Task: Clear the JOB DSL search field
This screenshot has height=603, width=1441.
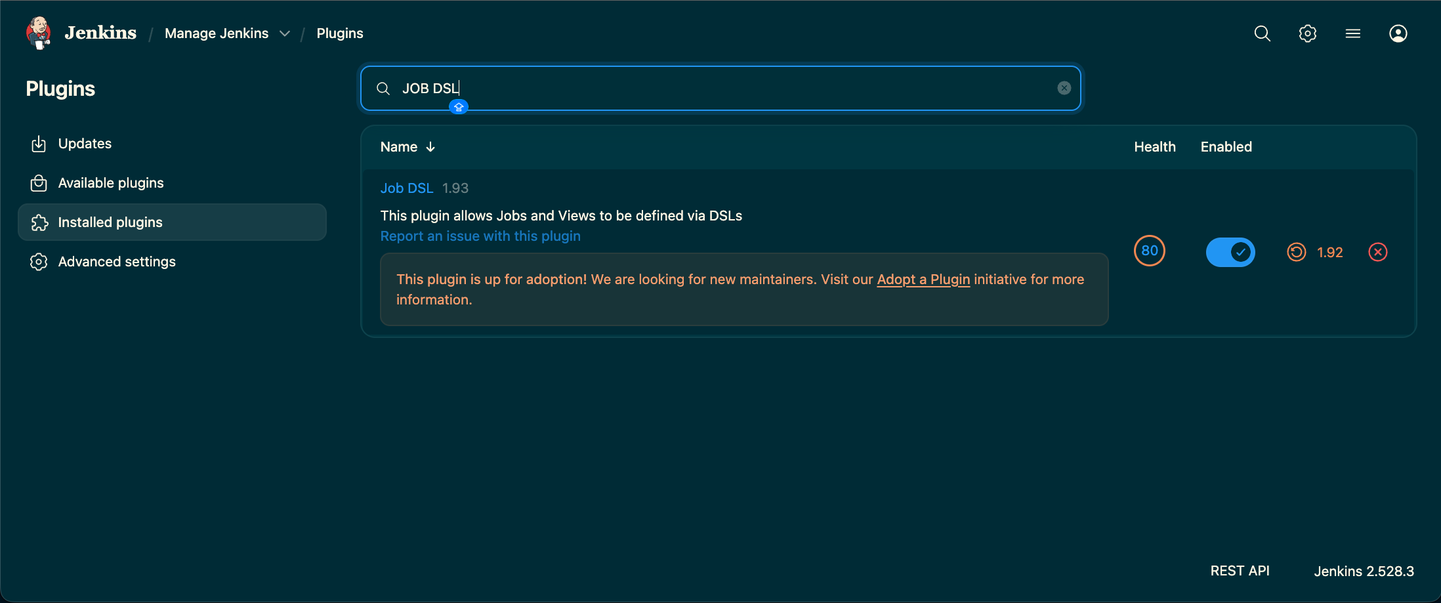Action: [x=1064, y=88]
